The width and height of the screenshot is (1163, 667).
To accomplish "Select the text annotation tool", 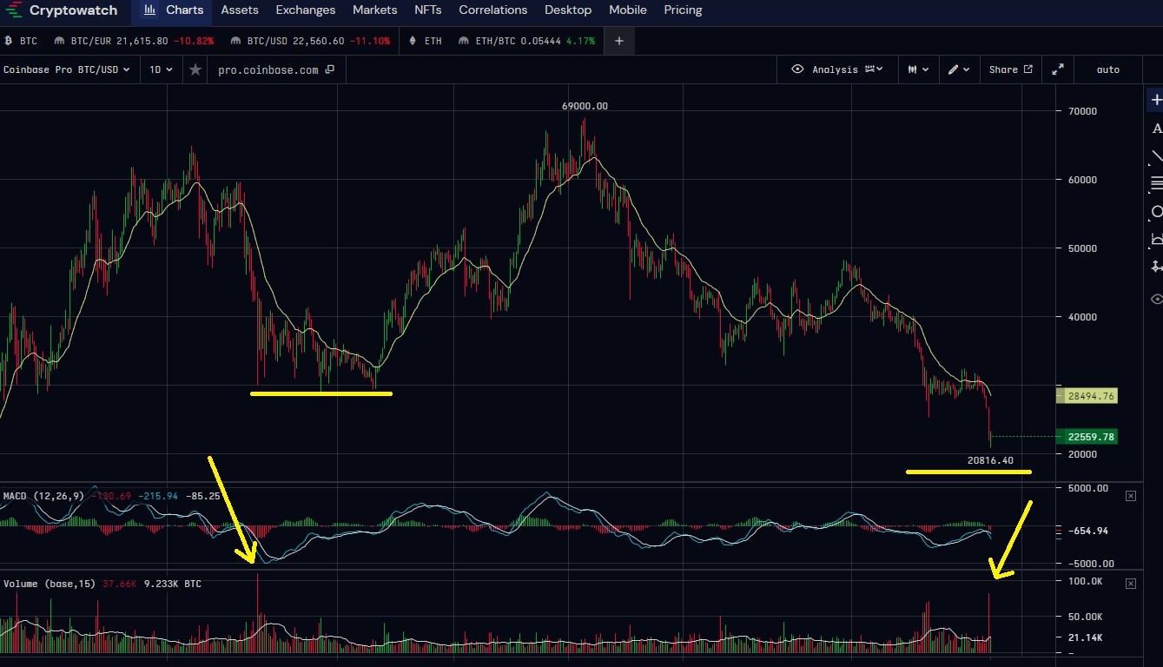I will [1156, 129].
